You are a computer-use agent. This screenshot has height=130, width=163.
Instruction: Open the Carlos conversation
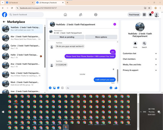coord(22,47)
